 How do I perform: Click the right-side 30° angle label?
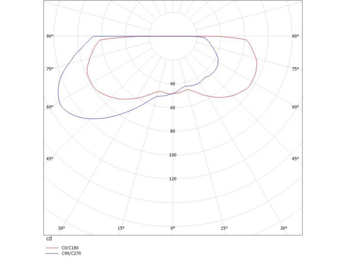[283, 228]
